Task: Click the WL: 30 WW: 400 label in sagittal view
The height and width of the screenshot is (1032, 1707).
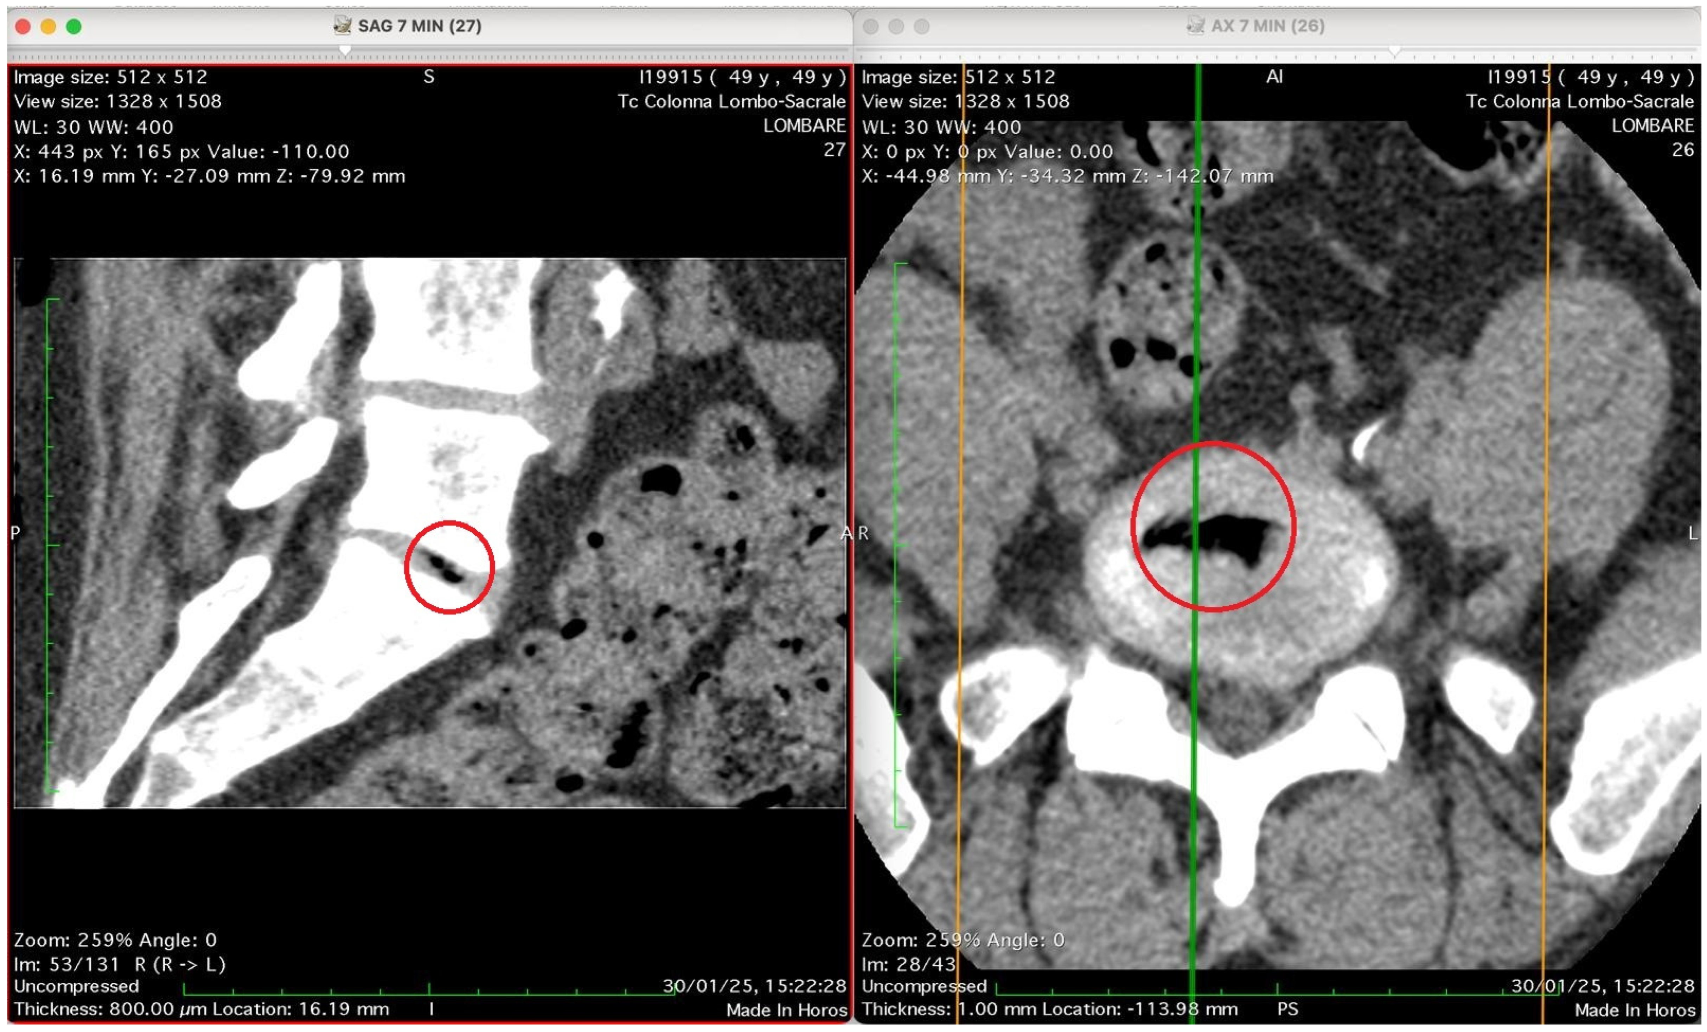Action: (94, 127)
